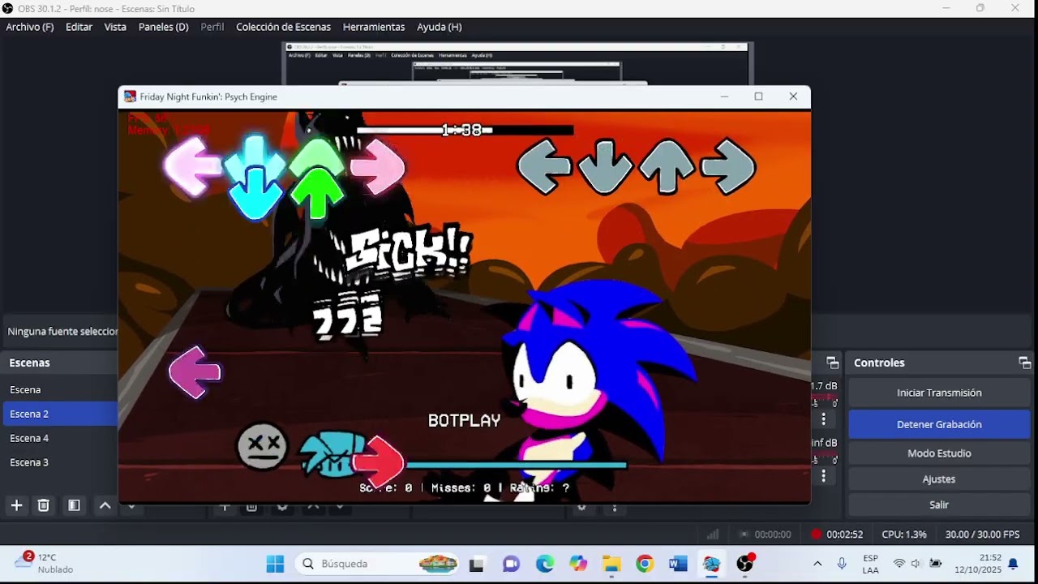The width and height of the screenshot is (1038, 584).
Task: Open scene filters icon in Escenas toolbar
Action: point(74,505)
